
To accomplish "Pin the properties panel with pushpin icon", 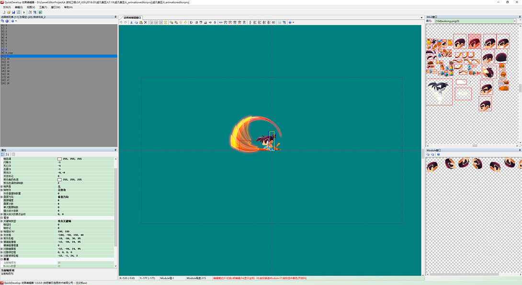I will click(x=115, y=150).
